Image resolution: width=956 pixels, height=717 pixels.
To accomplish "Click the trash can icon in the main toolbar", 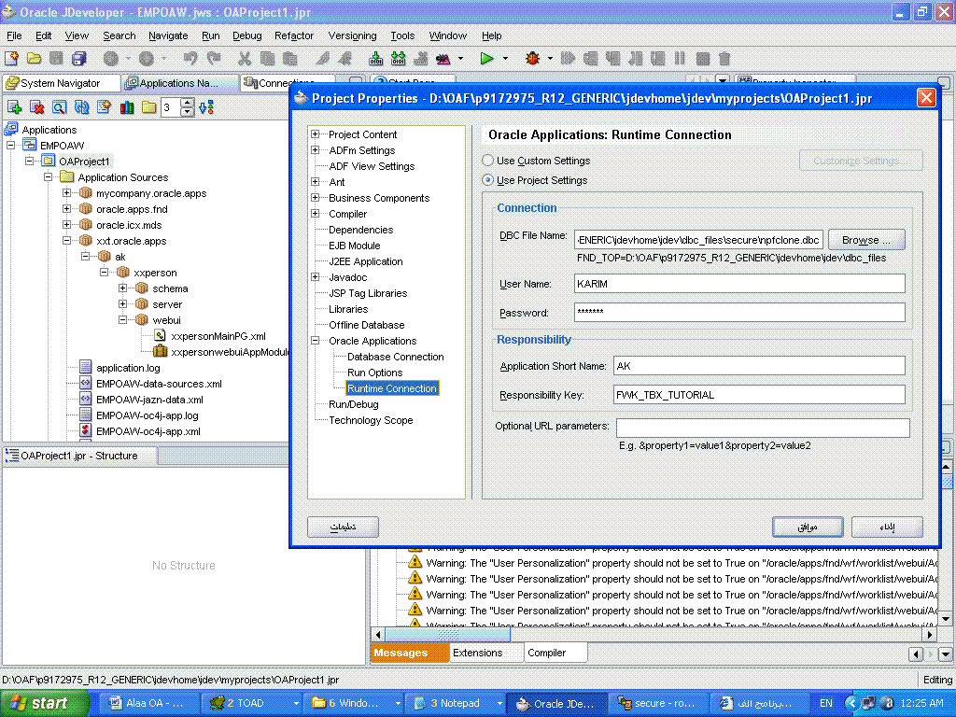I will 724,59.
